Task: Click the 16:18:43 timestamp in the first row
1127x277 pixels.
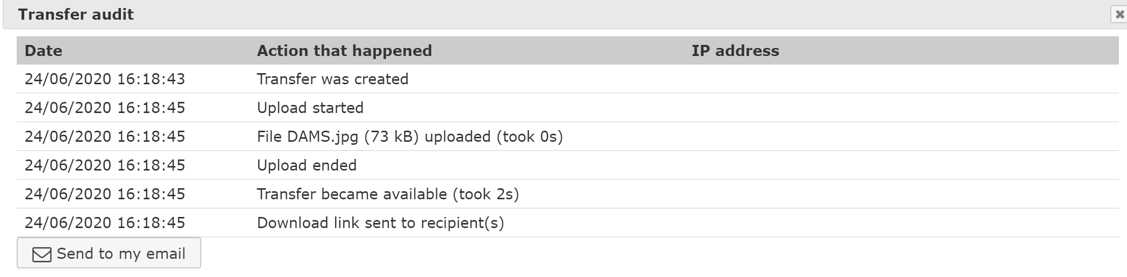Action: pyautogui.click(x=151, y=79)
